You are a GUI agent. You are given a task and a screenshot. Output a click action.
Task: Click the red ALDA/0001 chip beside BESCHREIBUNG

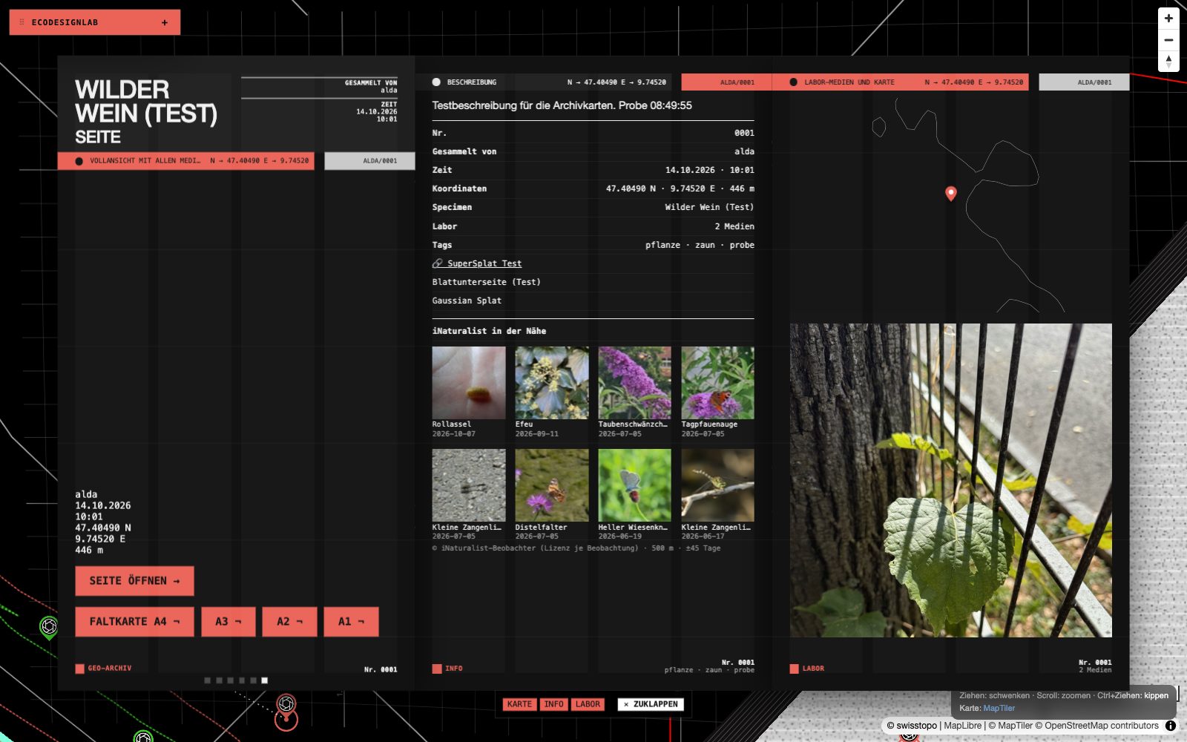click(726, 82)
